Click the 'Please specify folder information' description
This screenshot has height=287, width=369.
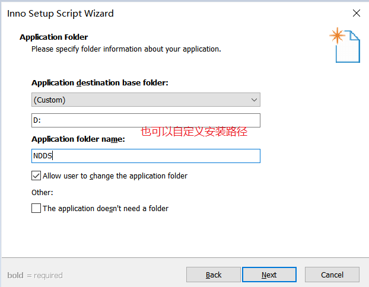(126, 49)
